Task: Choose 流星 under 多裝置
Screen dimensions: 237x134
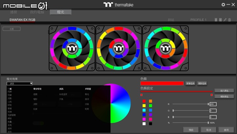Action: coord(87,104)
